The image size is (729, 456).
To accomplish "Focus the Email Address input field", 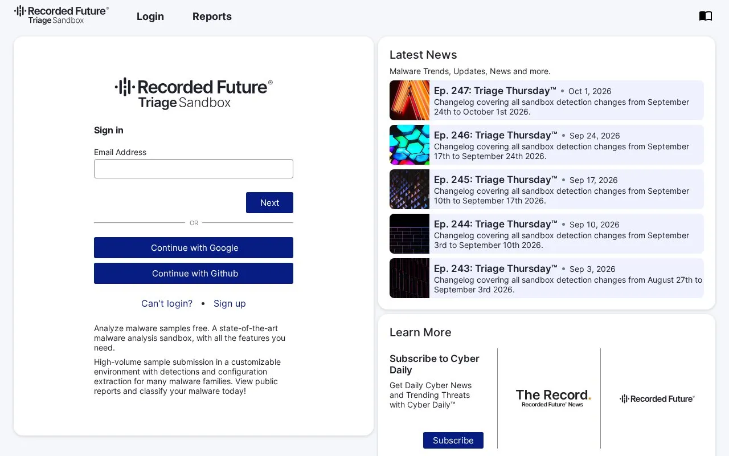I will click(x=194, y=169).
